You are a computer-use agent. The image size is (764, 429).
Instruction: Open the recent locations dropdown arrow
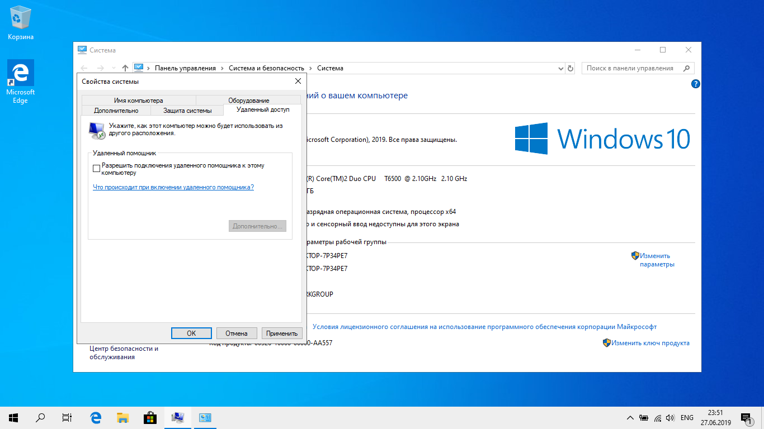114,68
